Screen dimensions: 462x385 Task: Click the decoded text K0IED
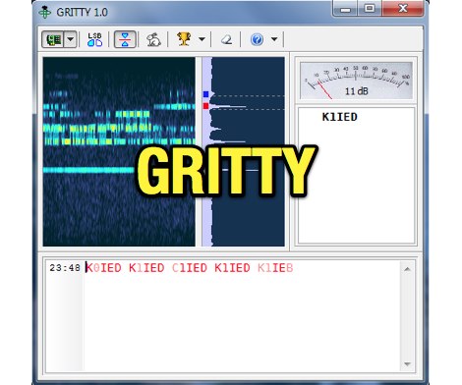103,268
